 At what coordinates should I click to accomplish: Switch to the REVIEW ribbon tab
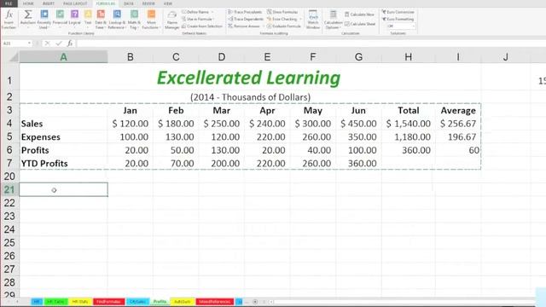pyautogui.click(x=148, y=3)
